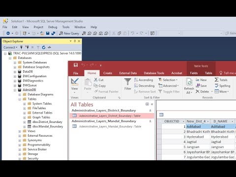Image resolution: width=236 pixels, height=177 pixels.
Task: Click the Disconnect plug icon in Object Explorer
Action: pyautogui.click(x=27, y=47)
